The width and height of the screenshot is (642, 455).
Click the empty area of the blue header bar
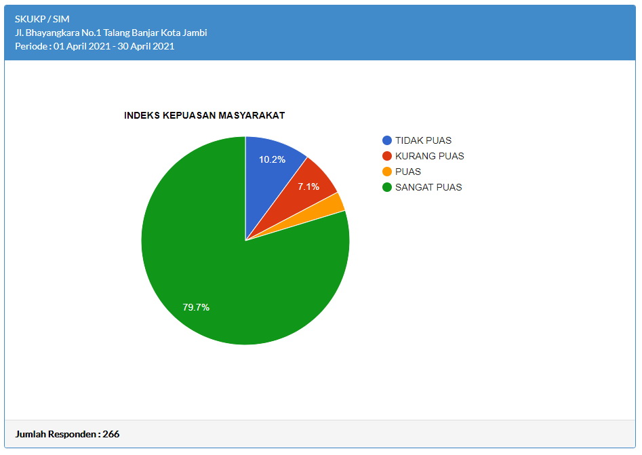click(441, 33)
